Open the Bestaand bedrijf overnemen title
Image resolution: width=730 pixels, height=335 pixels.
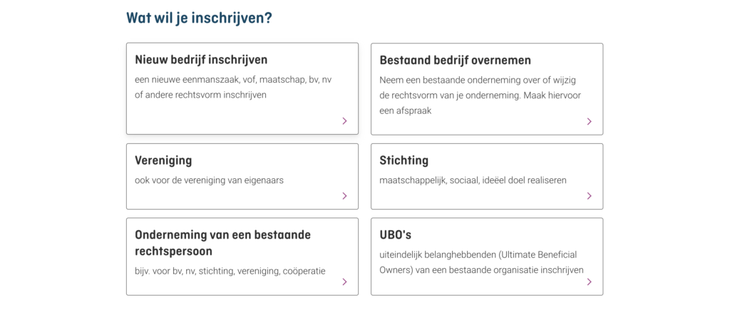click(455, 61)
